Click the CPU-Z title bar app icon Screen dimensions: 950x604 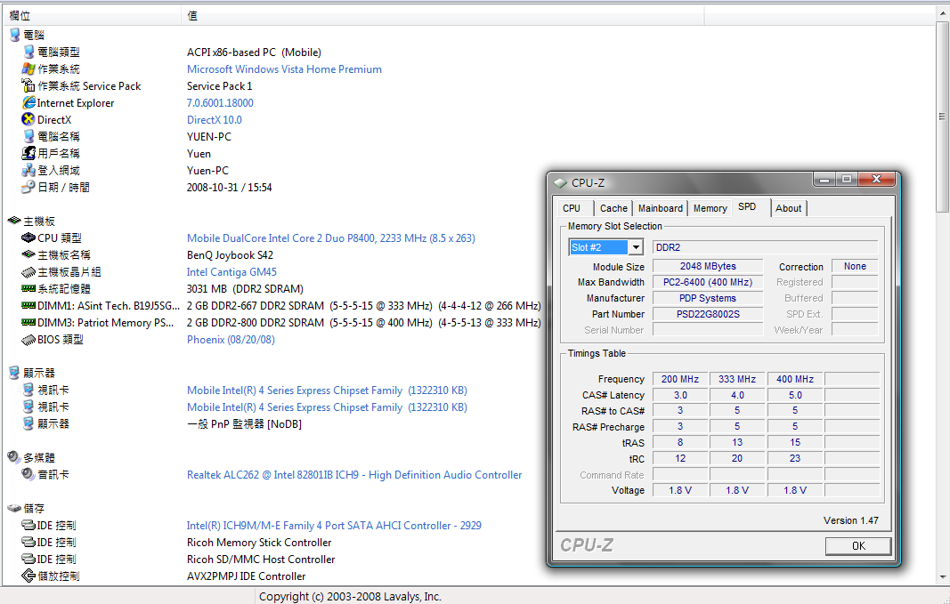(560, 182)
